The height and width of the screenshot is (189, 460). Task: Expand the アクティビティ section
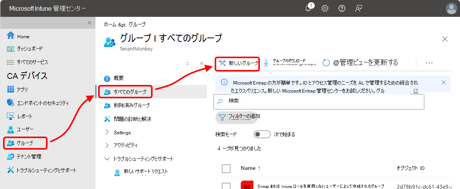[121, 145]
